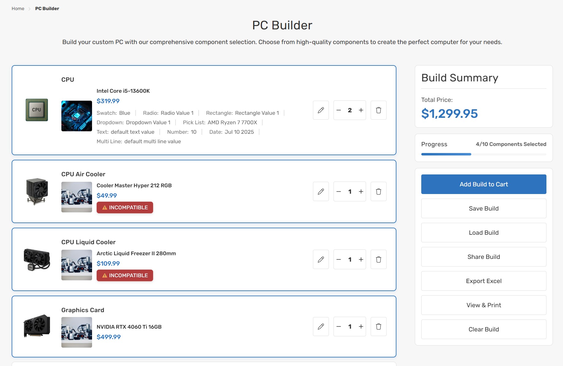Export the build to Excel

click(484, 281)
